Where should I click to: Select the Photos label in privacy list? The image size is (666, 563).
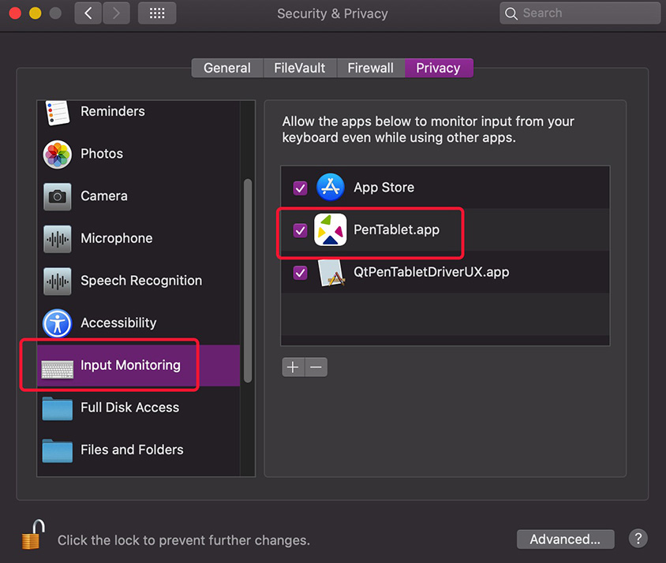point(102,154)
